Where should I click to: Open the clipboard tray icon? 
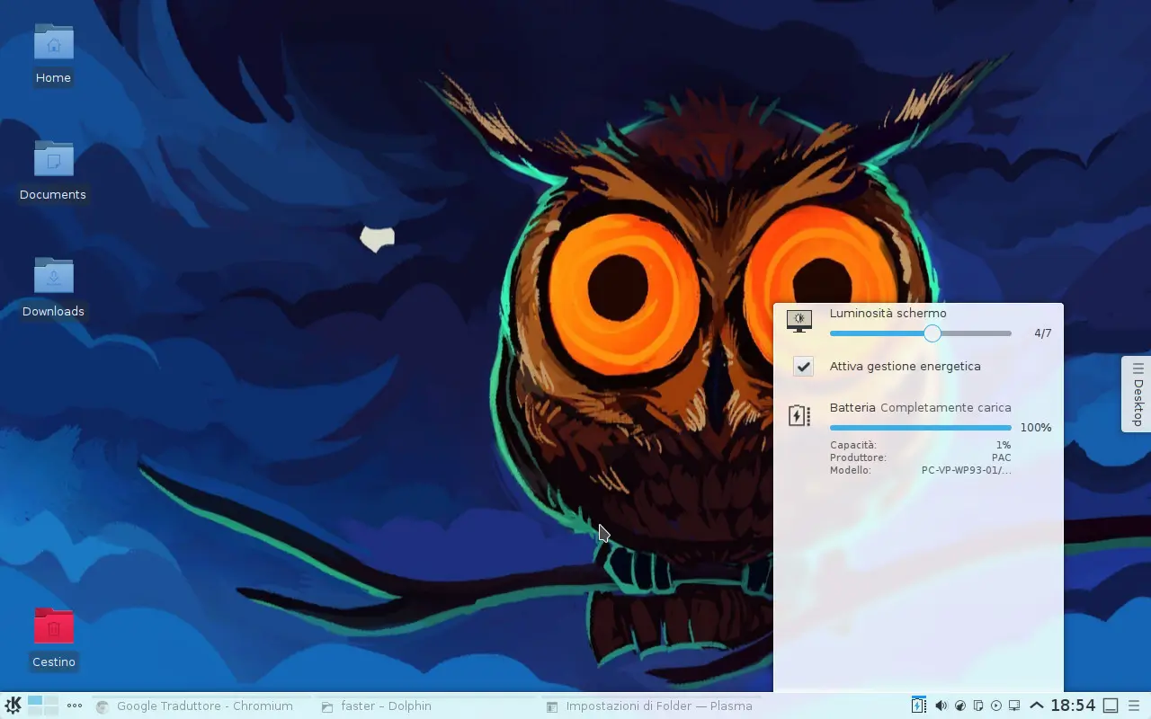[x=978, y=706]
